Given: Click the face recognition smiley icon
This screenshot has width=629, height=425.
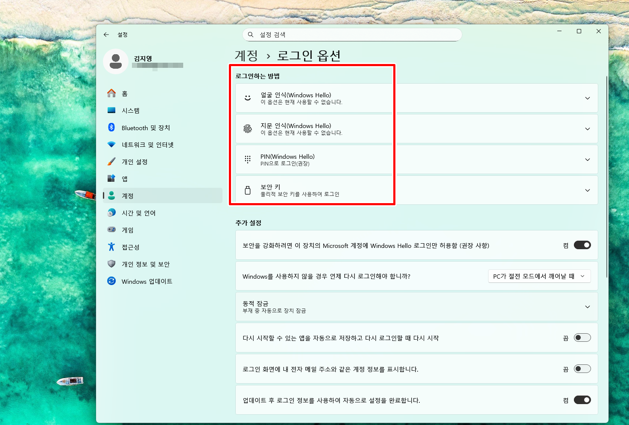Looking at the screenshot, I should click(x=248, y=98).
